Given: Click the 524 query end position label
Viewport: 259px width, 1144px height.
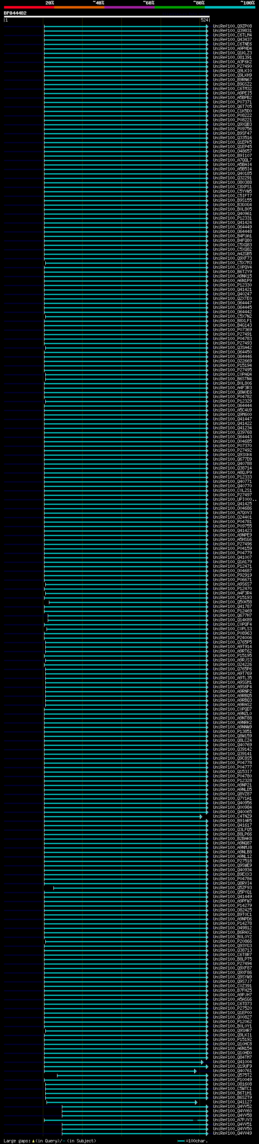Looking at the screenshot, I should (204, 20).
